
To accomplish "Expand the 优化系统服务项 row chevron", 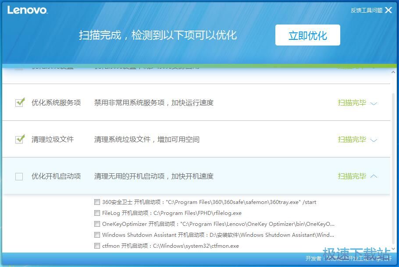I will 374,103.
